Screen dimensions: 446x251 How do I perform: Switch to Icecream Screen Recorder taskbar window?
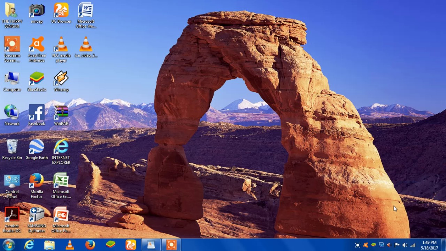pos(171,245)
